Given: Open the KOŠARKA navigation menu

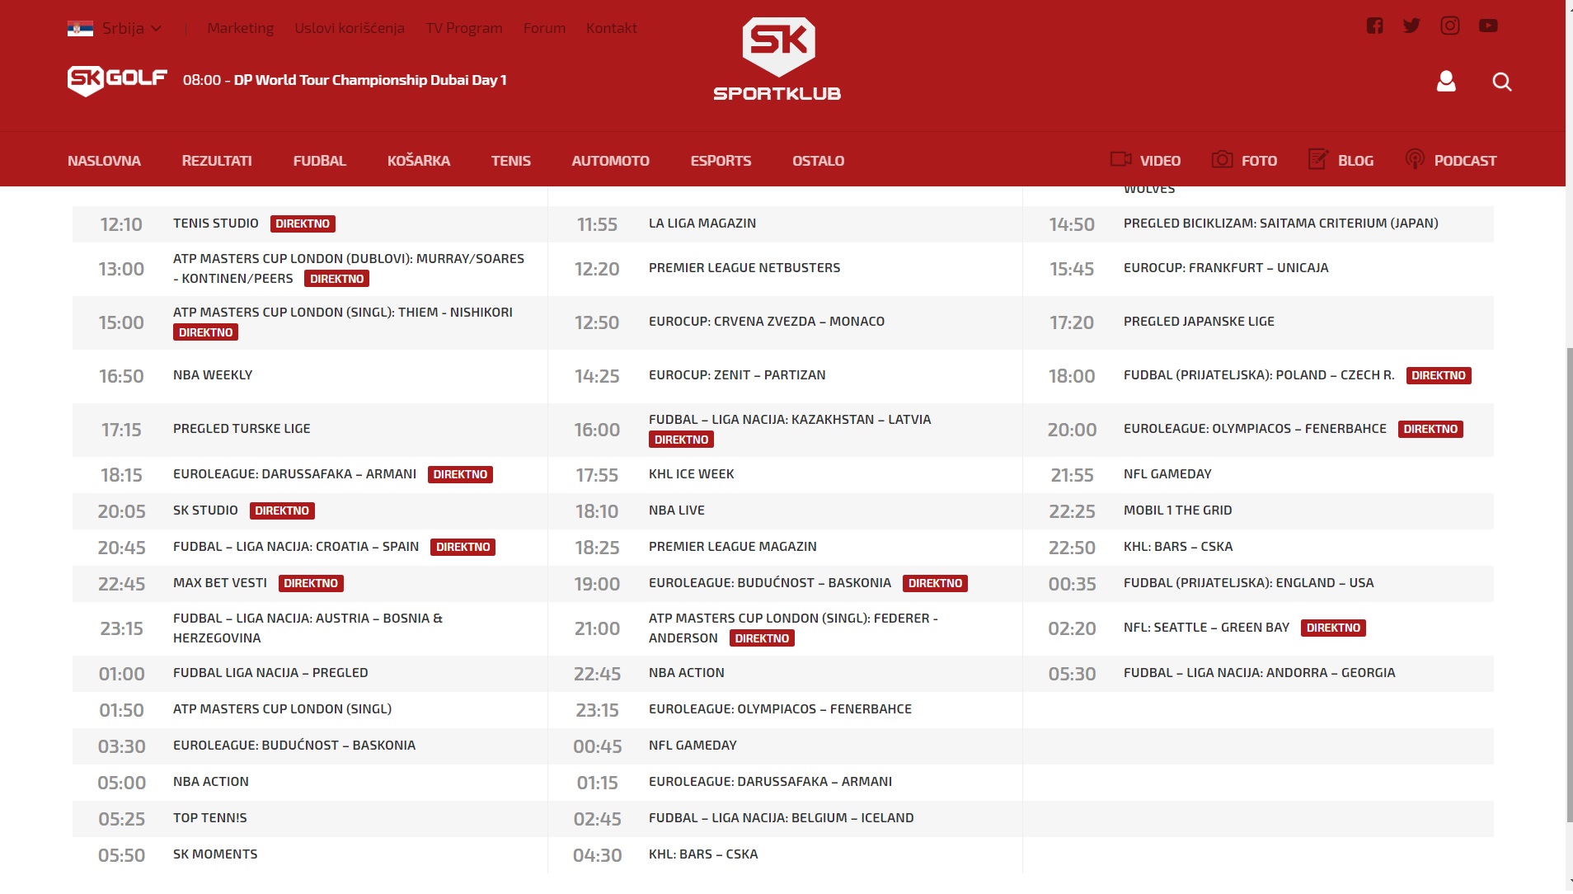Looking at the screenshot, I should tap(418, 161).
